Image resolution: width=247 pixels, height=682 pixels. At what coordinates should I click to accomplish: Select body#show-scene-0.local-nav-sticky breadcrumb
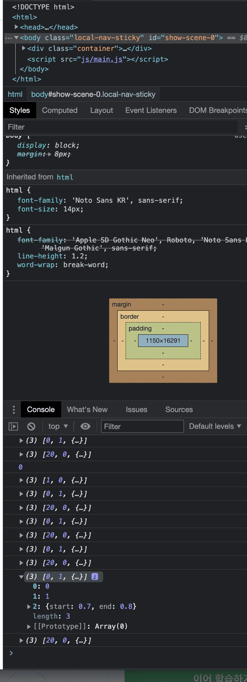point(93,94)
